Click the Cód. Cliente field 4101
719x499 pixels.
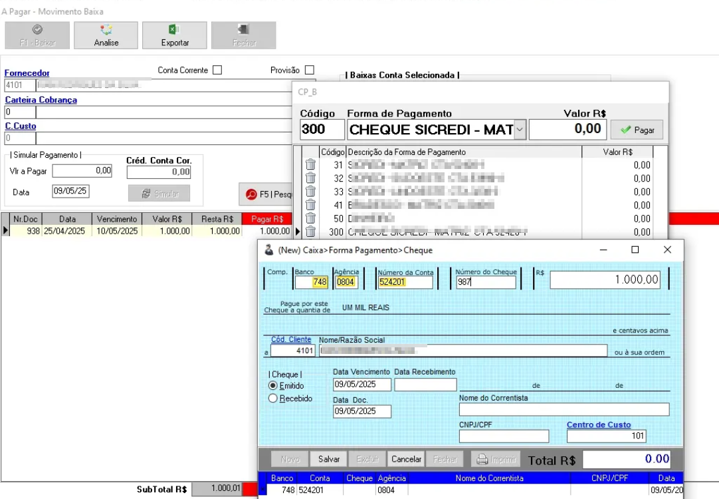pyautogui.click(x=292, y=351)
